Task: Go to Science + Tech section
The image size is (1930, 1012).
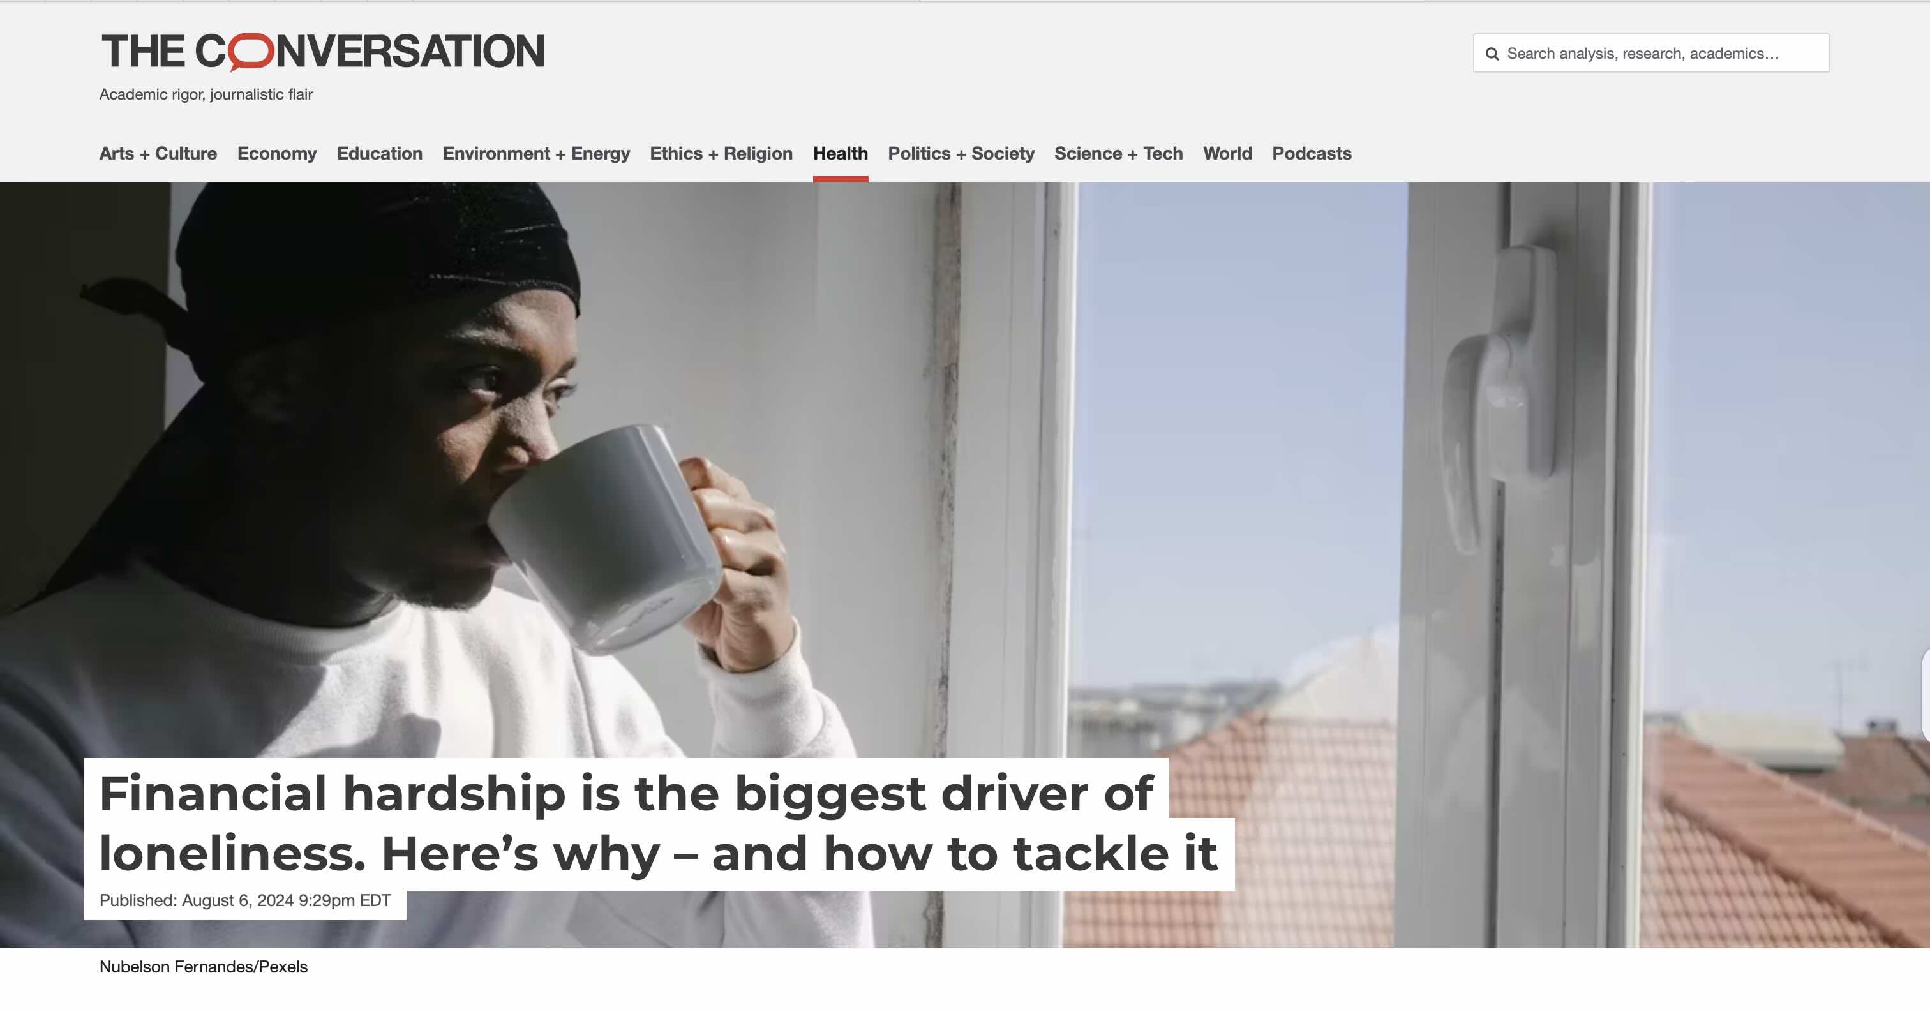Action: click(1119, 154)
